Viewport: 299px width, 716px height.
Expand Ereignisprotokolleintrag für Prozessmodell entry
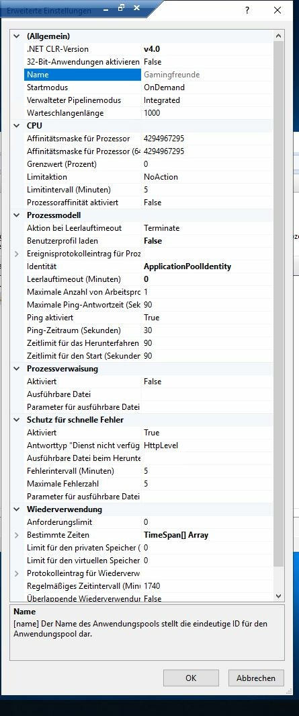tap(17, 254)
